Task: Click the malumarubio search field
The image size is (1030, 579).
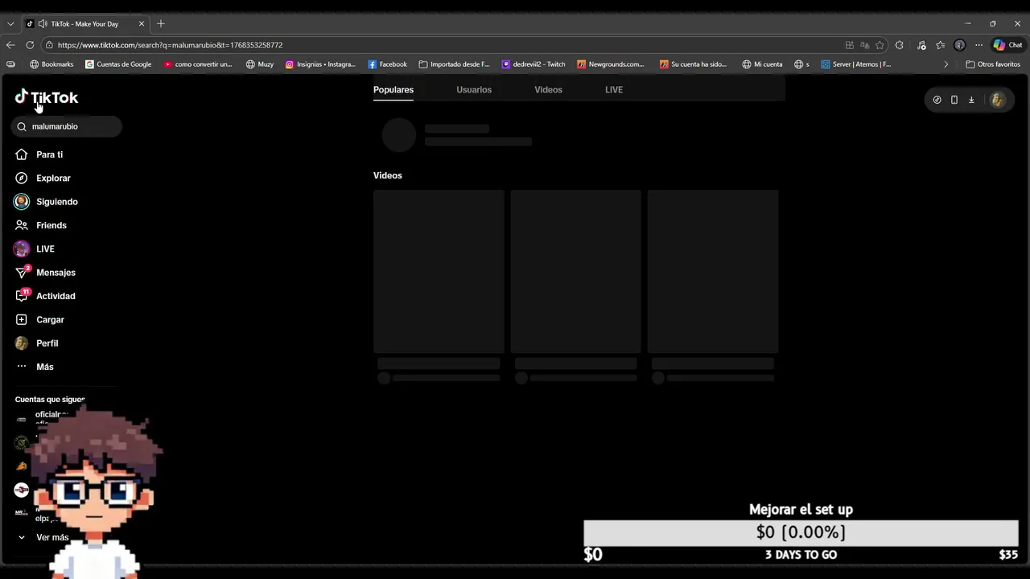Action: pos(67,126)
